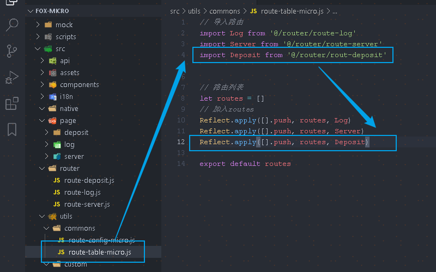Click the api folder icon

click(x=53, y=61)
